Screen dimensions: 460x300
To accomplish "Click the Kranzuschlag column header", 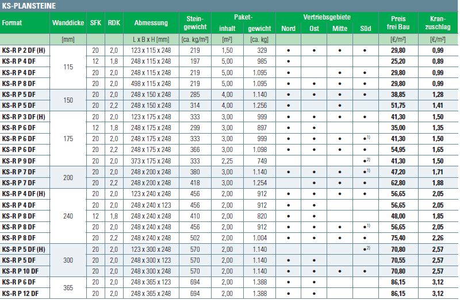I will [x=440, y=23].
